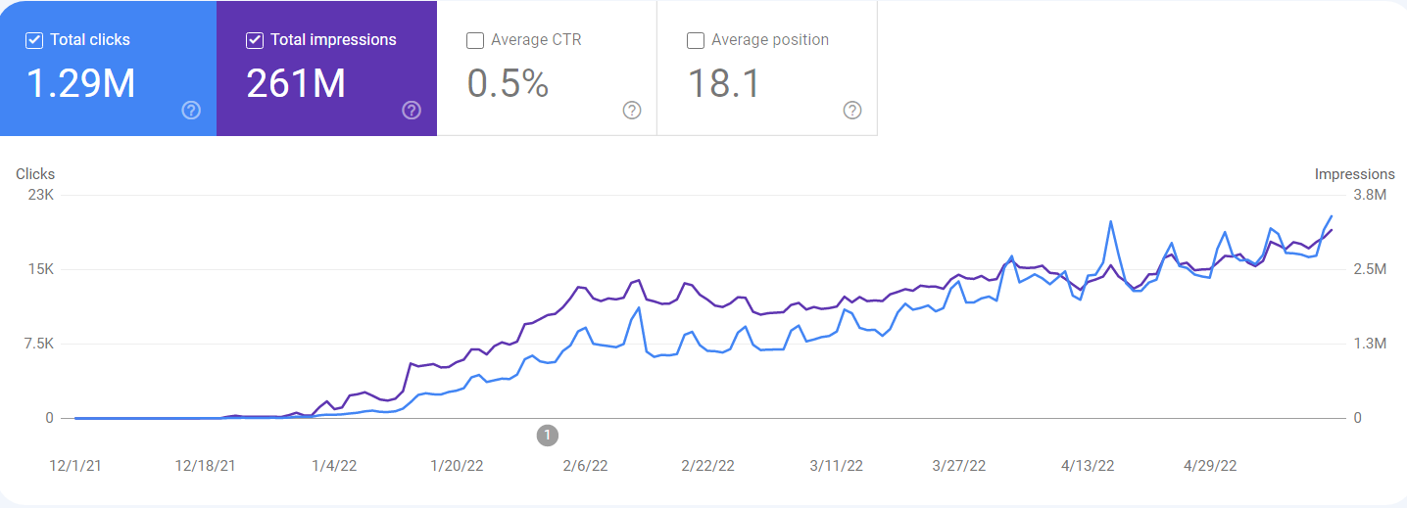1407x508 pixels.
Task: Select the 0.5% average CTR value
Action: tap(508, 84)
